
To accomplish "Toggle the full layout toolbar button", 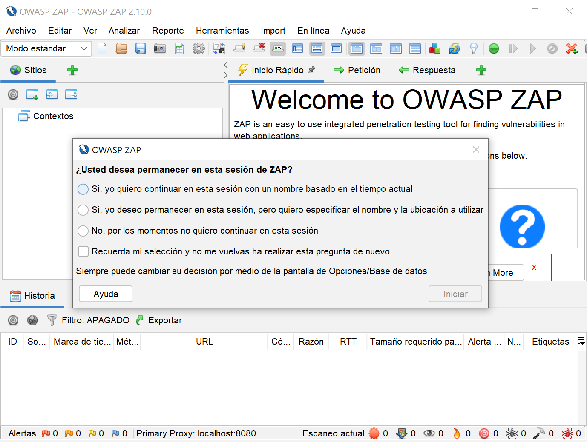I will 337,48.
